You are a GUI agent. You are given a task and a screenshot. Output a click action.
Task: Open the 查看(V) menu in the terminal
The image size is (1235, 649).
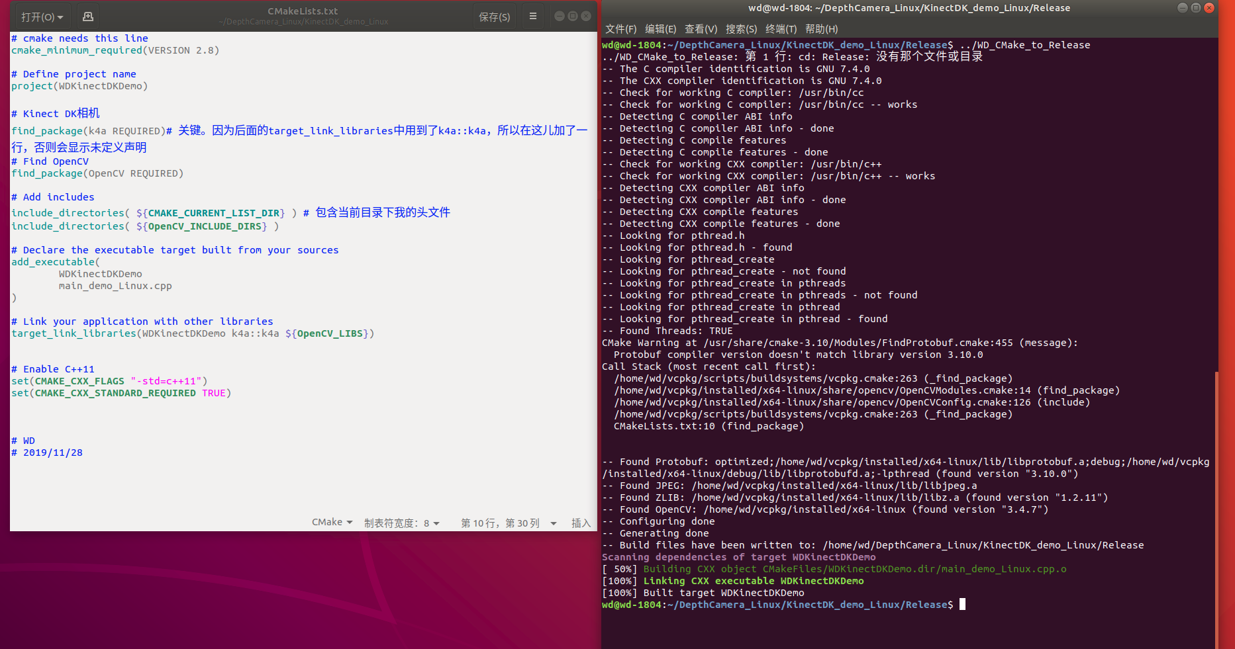pyautogui.click(x=701, y=28)
